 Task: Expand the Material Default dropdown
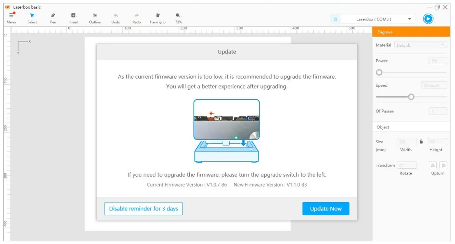point(420,45)
